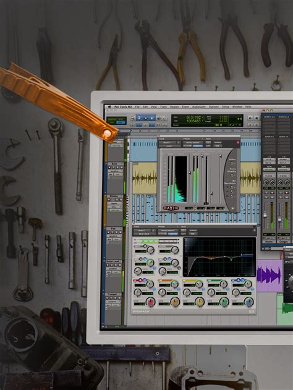This screenshot has width=293, height=390.
Task: Select the bottom Bit Resolution option in Maxim
Action: pyautogui.click(x=232, y=196)
